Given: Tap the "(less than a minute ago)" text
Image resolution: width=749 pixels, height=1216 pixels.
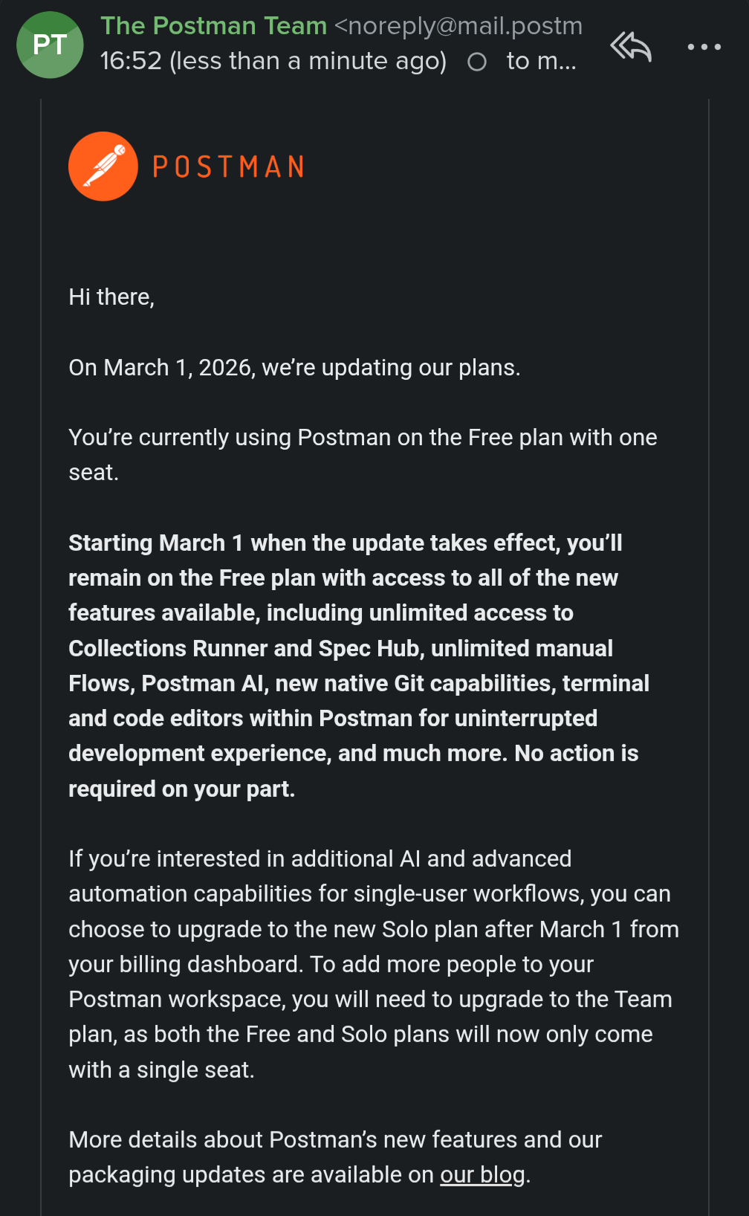Looking at the screenshot, I should coord(308,61).
